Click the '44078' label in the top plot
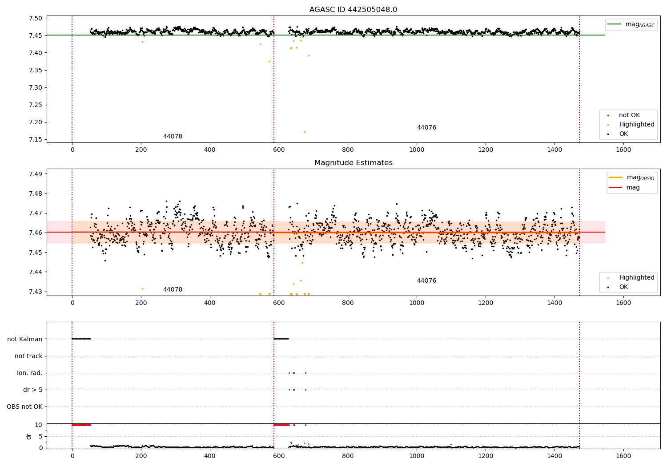This screenshot has height=466, width=667. (x=173, y=137)
